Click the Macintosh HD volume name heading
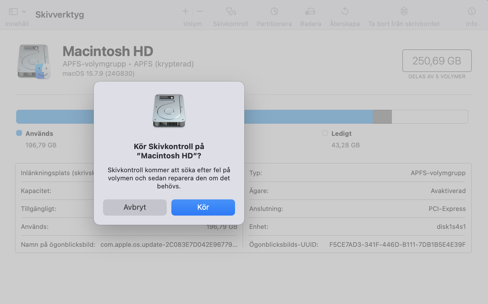 (x=108, y=51)
